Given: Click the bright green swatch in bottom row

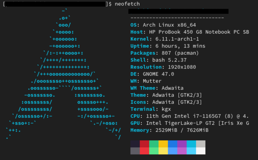Looking at the screenshot, I should point(154,151).
